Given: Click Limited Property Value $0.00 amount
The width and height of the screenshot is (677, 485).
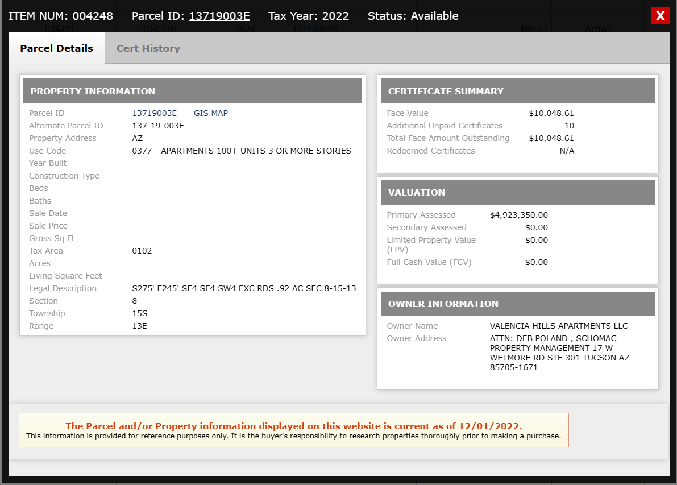Looking at the screenshot, I should click(536, 240).
